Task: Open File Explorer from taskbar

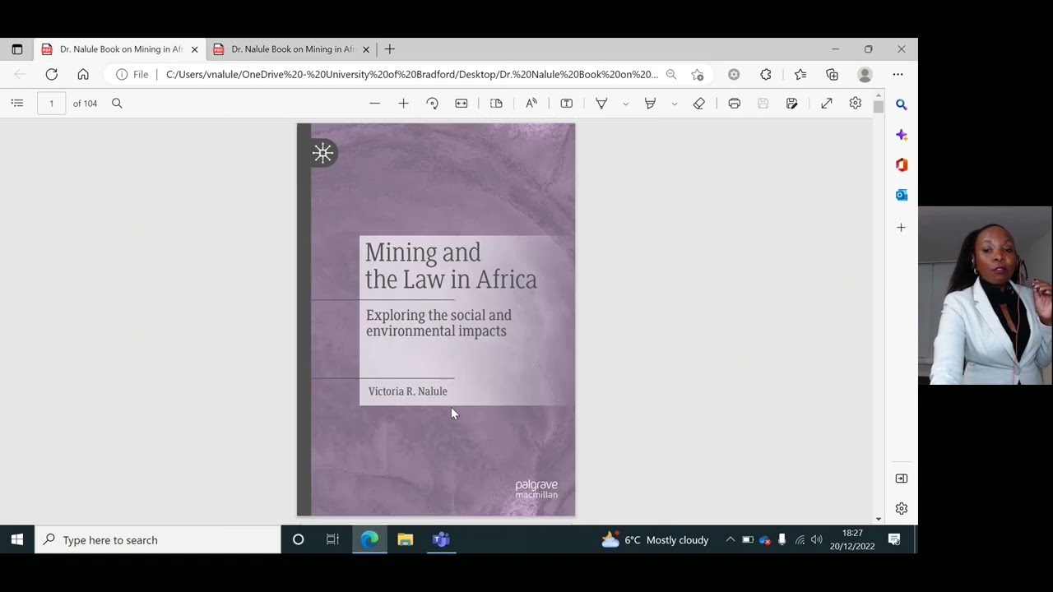Action: (406, 540)
